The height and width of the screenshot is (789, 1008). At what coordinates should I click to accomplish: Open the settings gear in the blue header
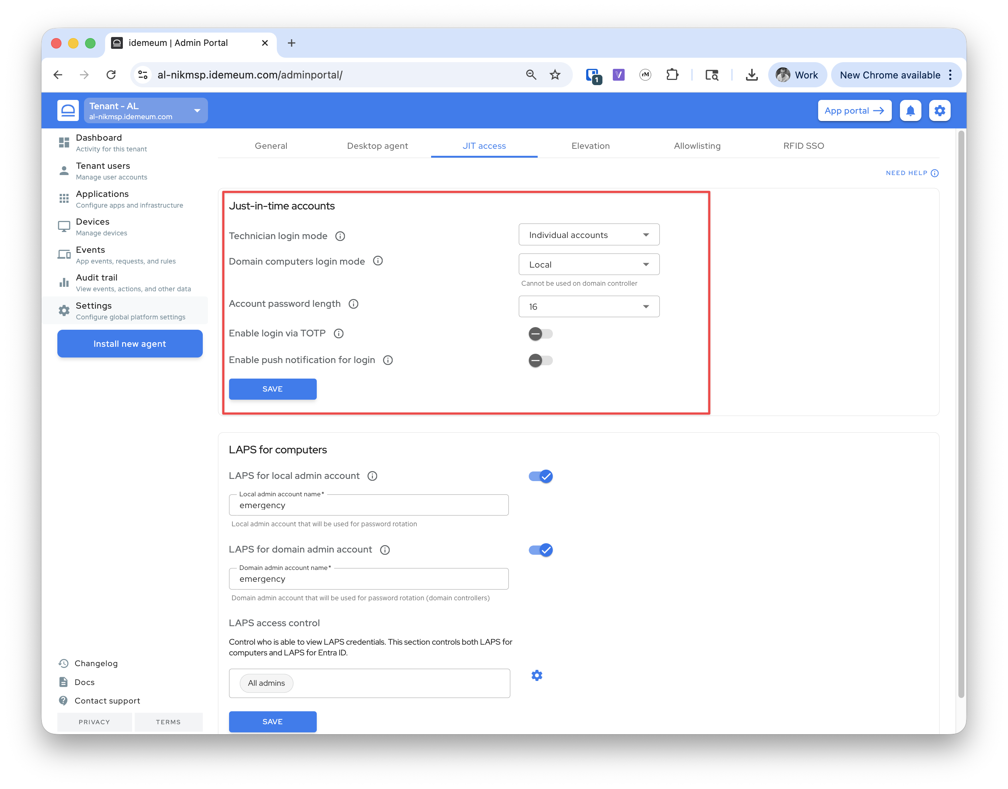pos(939,111)
